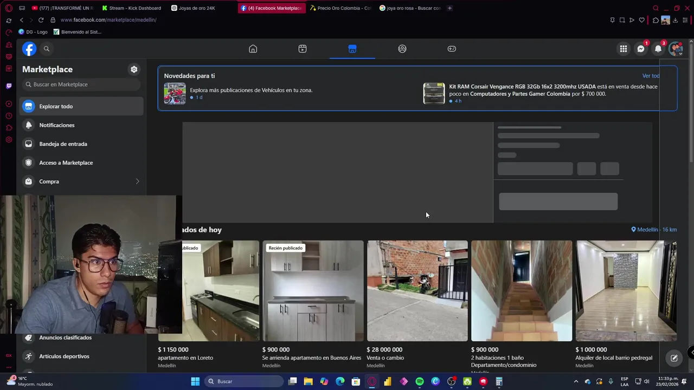The image size is (694, 390).
Task: Click the heart bookmark icon in toolbar
Action: [642, 20]
